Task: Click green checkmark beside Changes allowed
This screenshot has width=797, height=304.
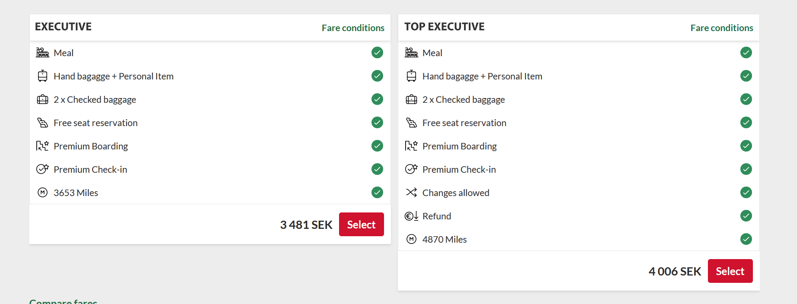Action: 746,193
